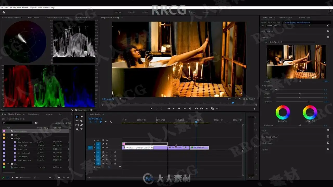Screen dimensions: 333x187
Task: Toggle the Vignette checkbox
Action: click(328, 149)
